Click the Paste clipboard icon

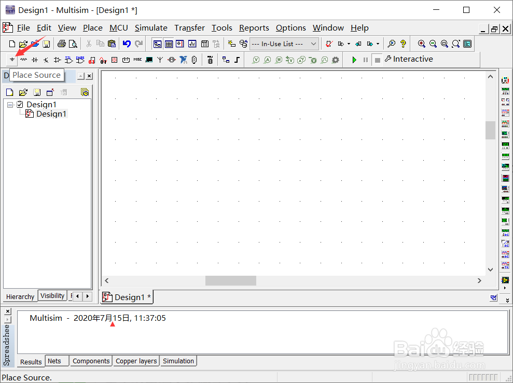coord(112,44)
